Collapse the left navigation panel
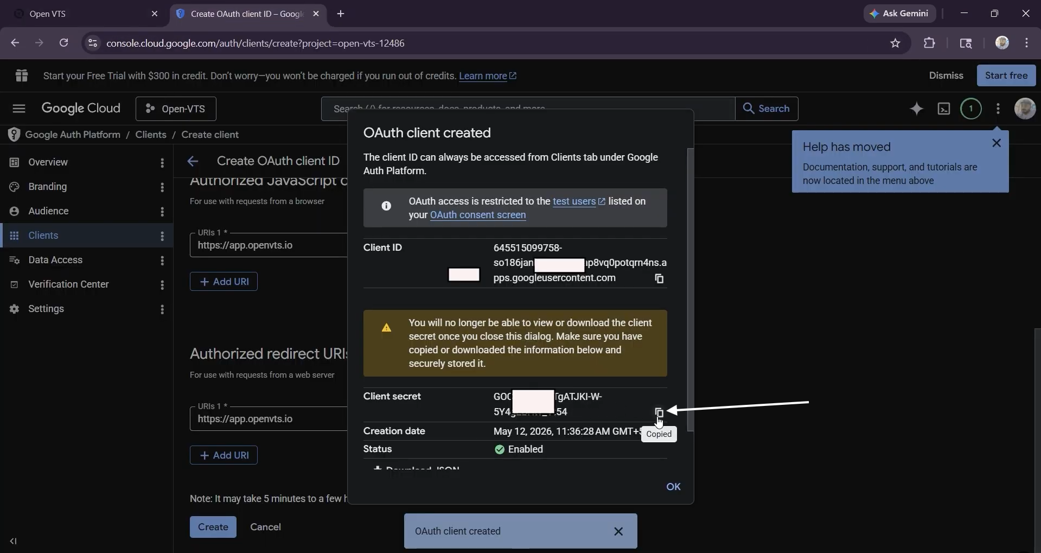 click(x=14, y=541)
